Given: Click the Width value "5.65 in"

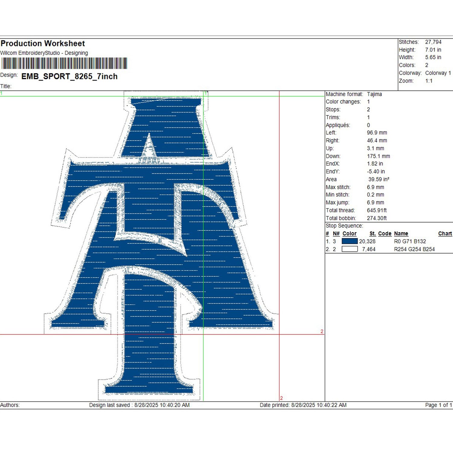Looking at the screenshot, I should coord(433,57).
